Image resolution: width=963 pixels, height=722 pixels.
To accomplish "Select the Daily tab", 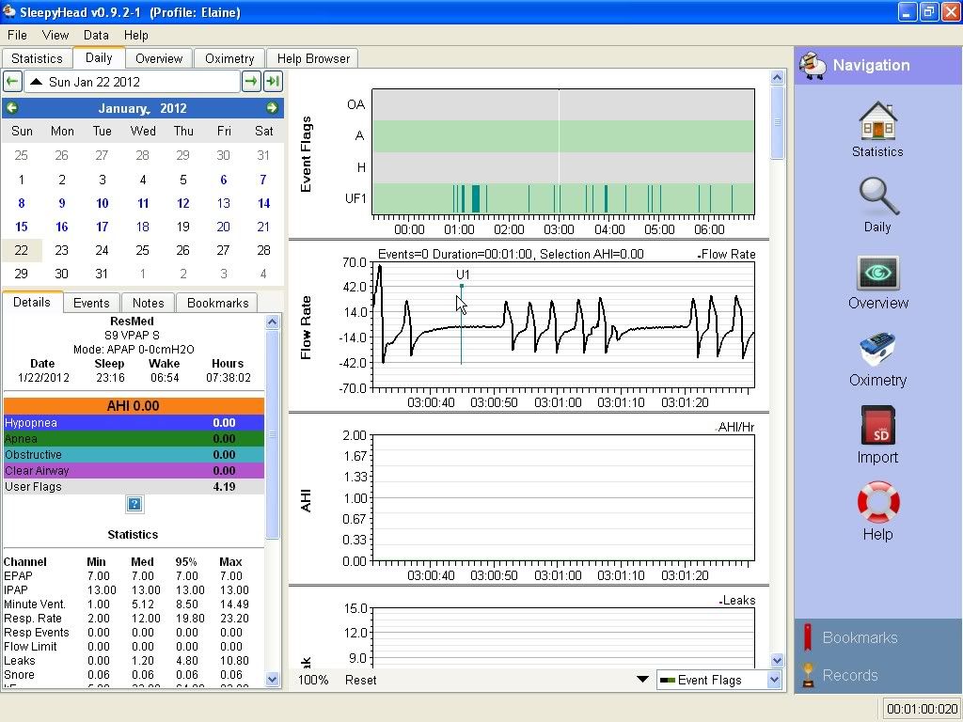I will (99, 57).
